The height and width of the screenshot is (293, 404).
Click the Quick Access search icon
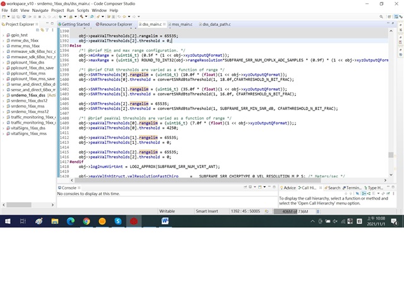(x=381, y=17)
